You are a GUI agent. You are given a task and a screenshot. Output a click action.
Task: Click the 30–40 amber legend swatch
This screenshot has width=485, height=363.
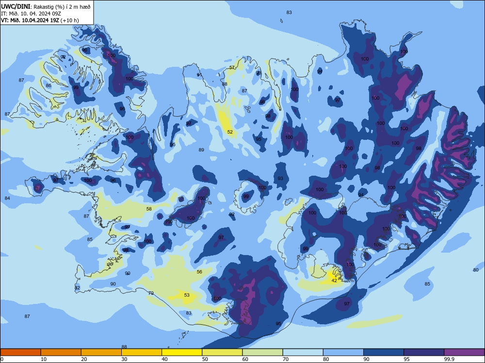[142, 352]
